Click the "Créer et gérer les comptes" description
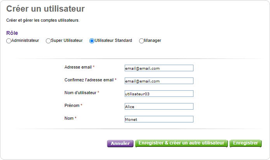 tap(43, 20)
